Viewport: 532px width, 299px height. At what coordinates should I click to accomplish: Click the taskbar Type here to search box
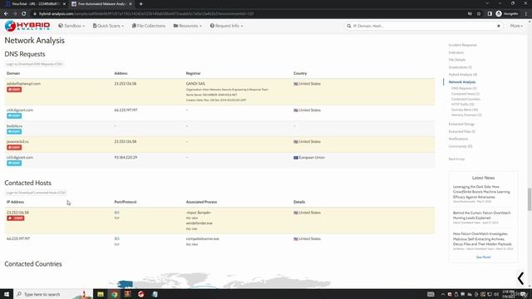coord(52,294)
